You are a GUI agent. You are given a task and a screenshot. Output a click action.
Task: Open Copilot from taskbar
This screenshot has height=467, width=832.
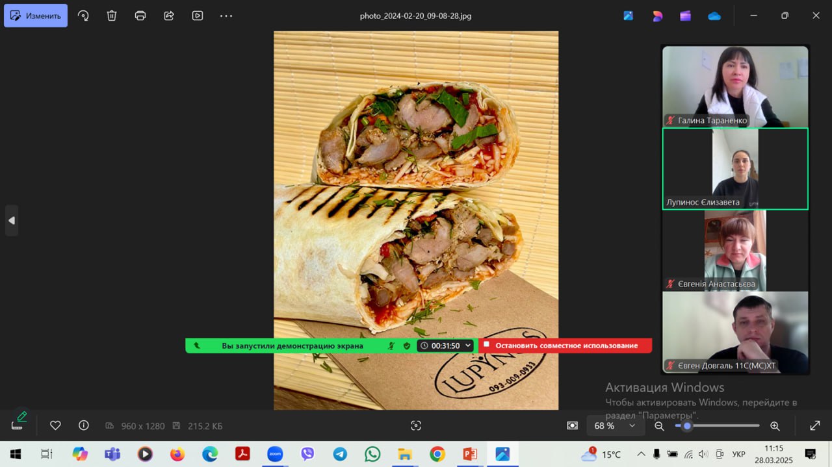(x=80, y=454)
